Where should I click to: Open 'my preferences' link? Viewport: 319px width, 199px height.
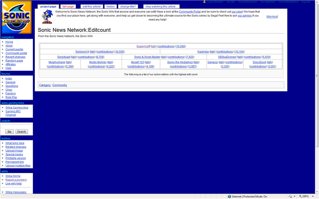(x=247, y=1)
